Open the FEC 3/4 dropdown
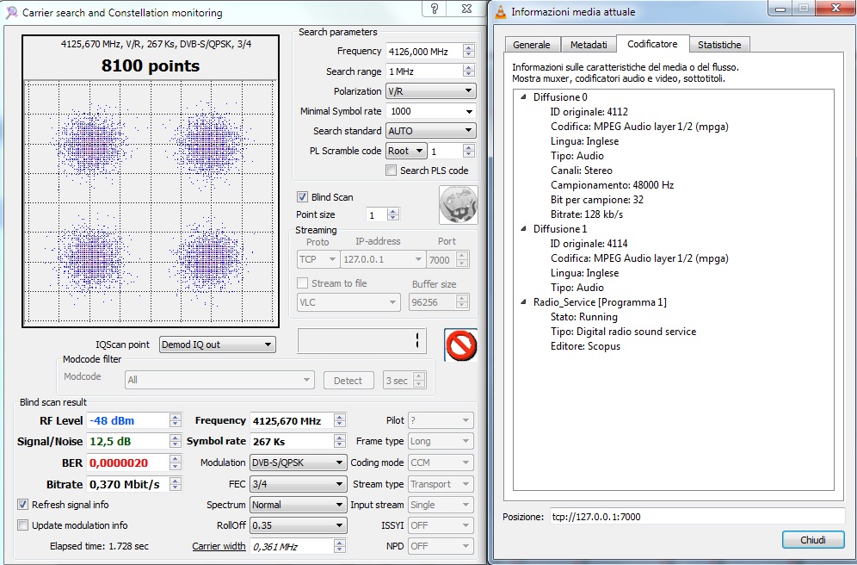Viewport: 857px width, 565px height. 298,484
